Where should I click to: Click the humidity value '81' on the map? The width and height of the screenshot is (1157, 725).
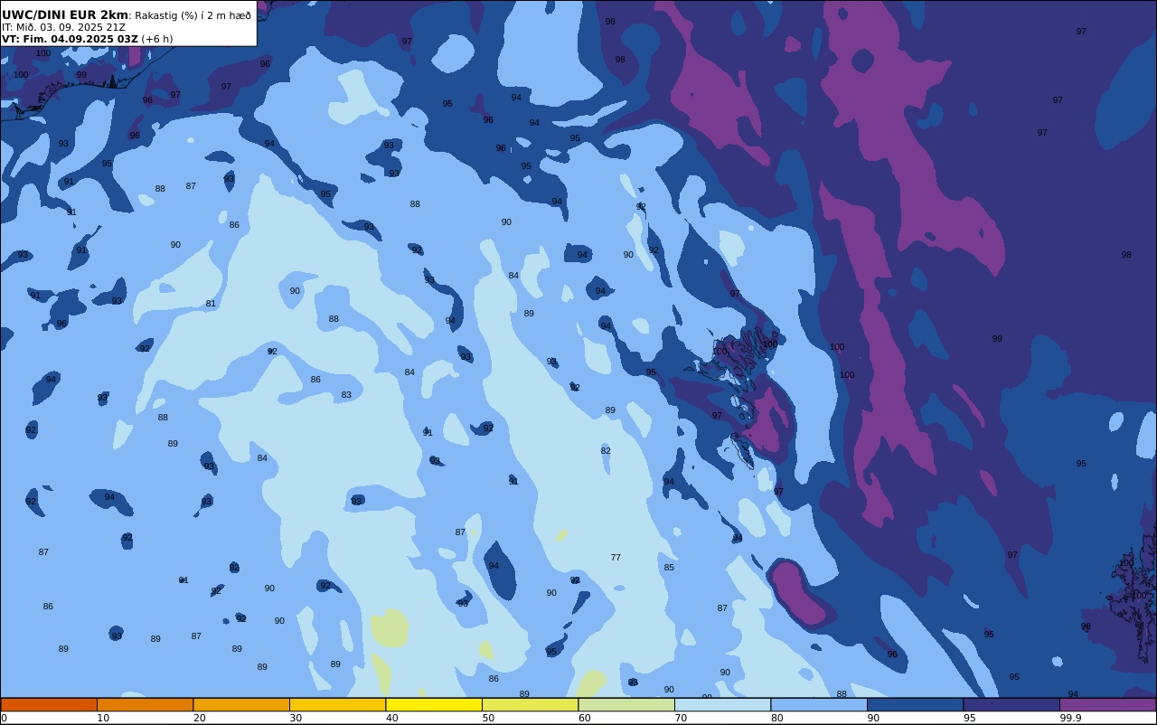pos(211,304)
